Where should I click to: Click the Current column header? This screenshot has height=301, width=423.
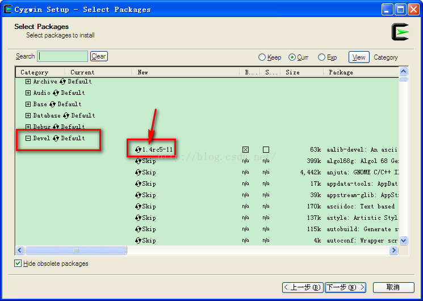point(99,72)
